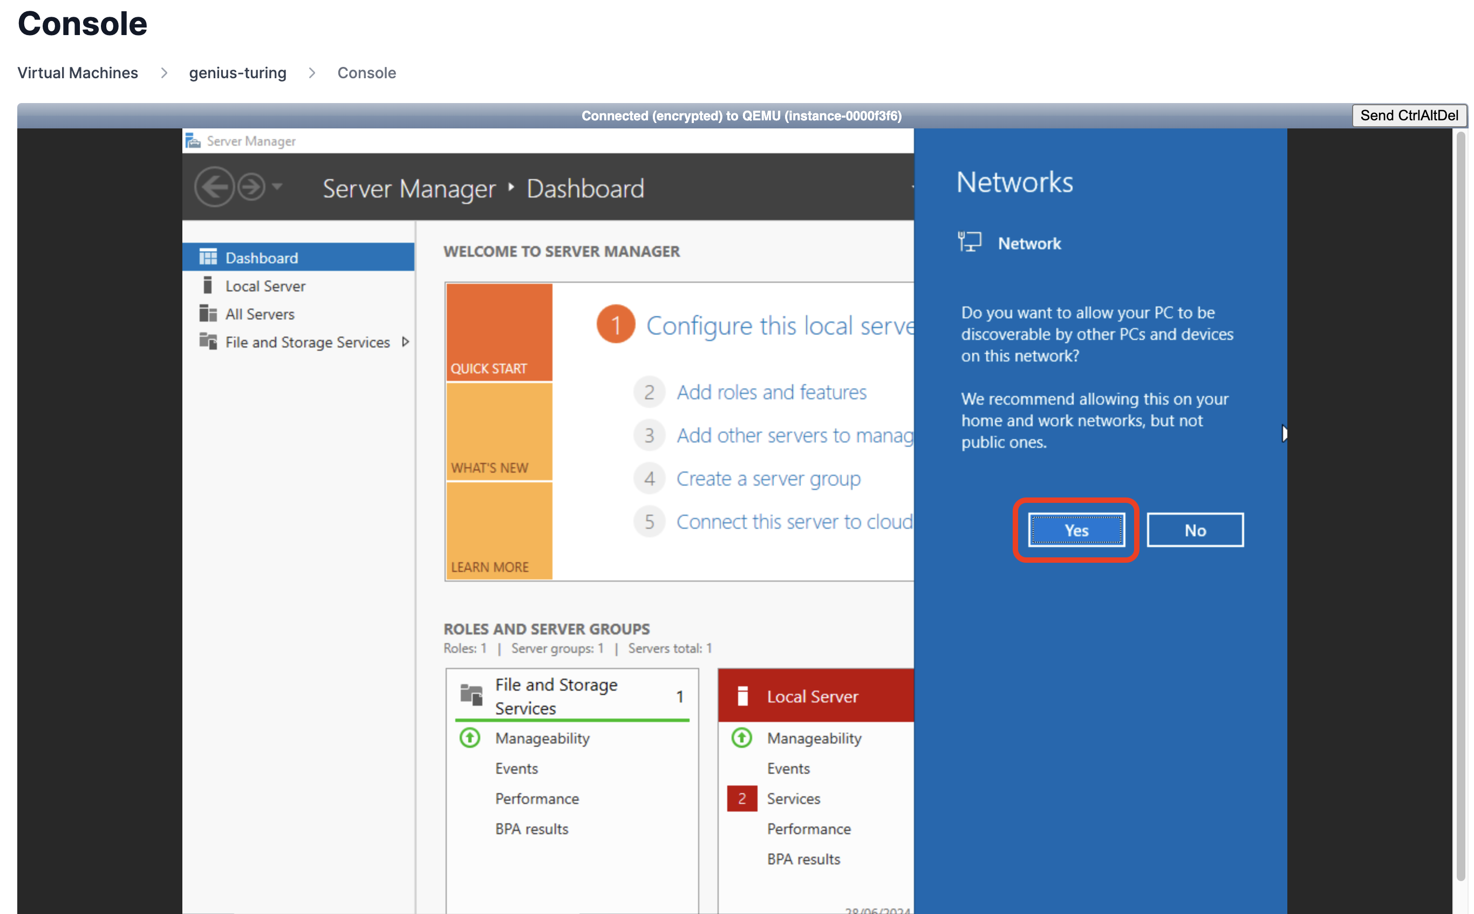The height and width of the screenshot is (914, 1474).
Task: Open File and Storage Services sidebar entry
Action: pos(298,342)
